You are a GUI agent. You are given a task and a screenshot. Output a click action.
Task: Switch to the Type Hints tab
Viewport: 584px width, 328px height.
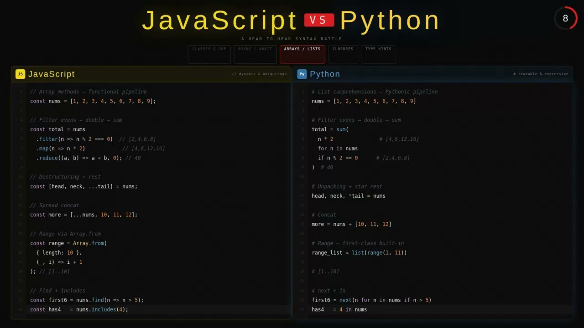coord(378,54)
